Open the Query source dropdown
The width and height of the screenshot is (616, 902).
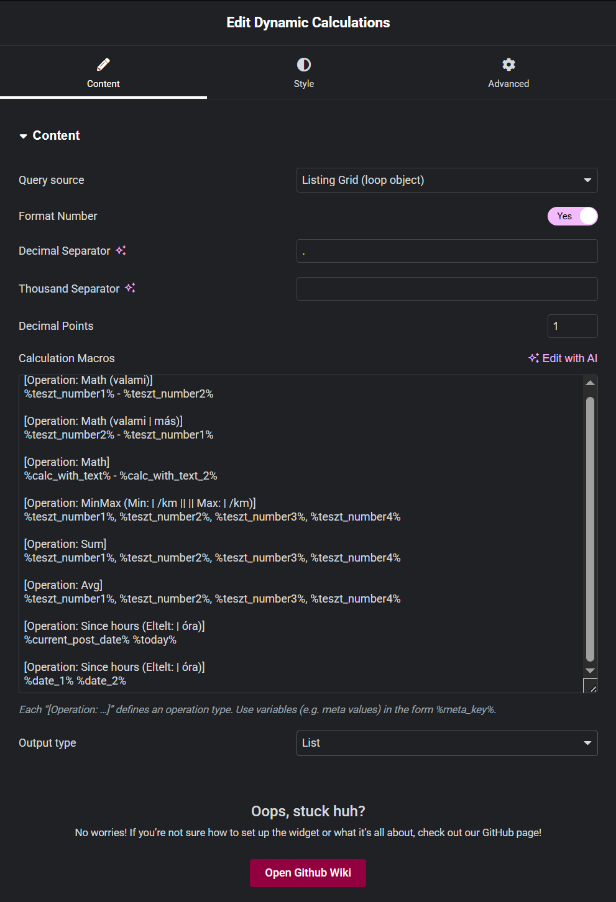[x=447, y=180]
